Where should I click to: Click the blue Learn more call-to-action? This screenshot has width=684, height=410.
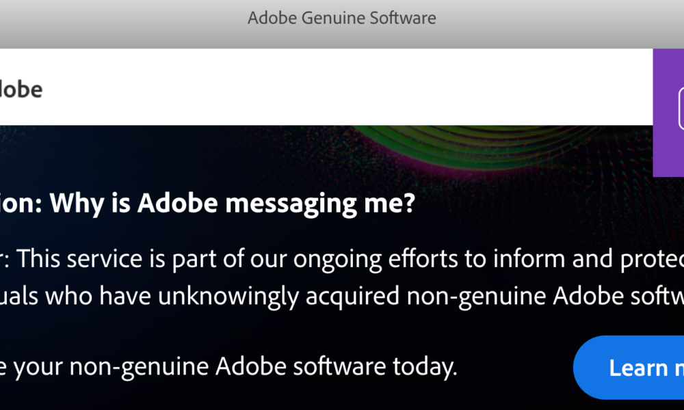point(642,368)
